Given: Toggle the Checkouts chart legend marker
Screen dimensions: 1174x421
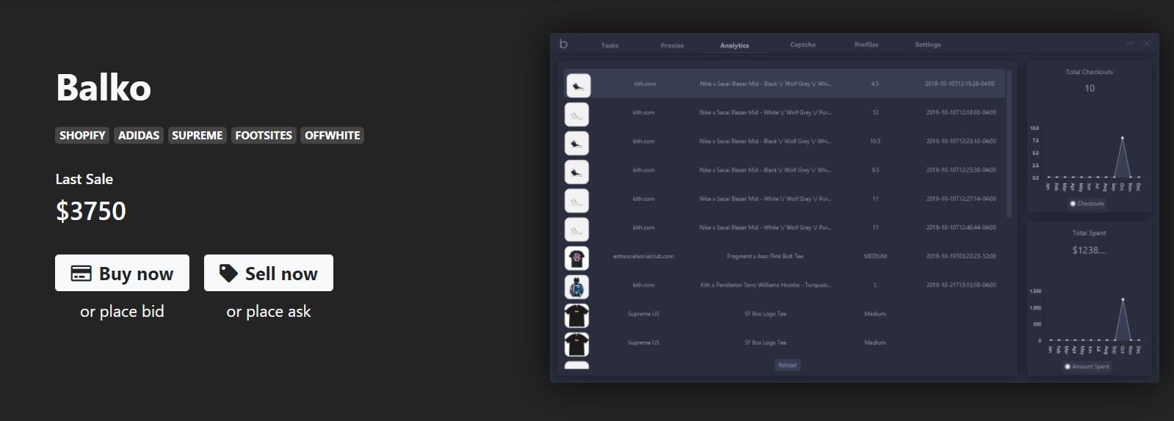Looking at the screenshot, I should pos(1073,204).
